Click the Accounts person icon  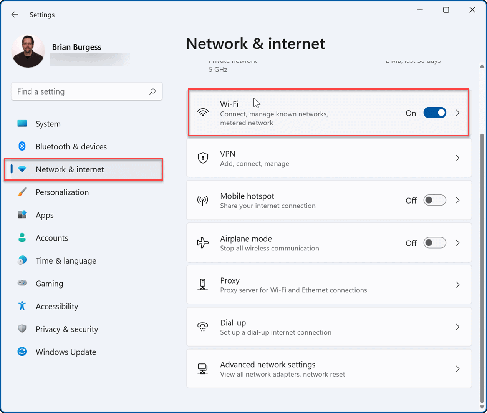[x=22, y=237]
